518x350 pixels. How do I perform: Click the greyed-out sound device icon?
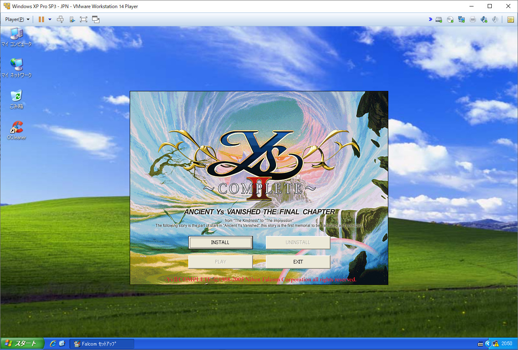coord(495,19)
